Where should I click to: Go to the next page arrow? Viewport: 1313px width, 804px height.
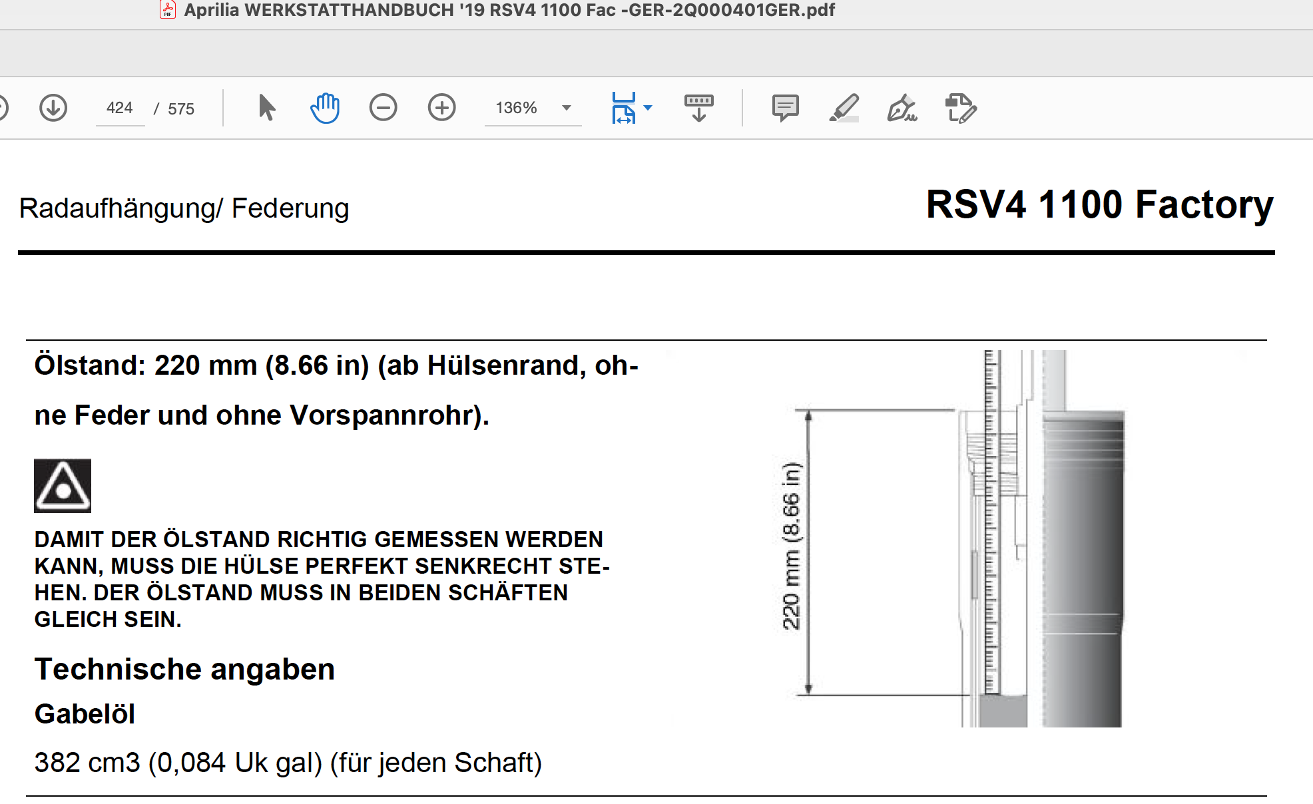53,108
